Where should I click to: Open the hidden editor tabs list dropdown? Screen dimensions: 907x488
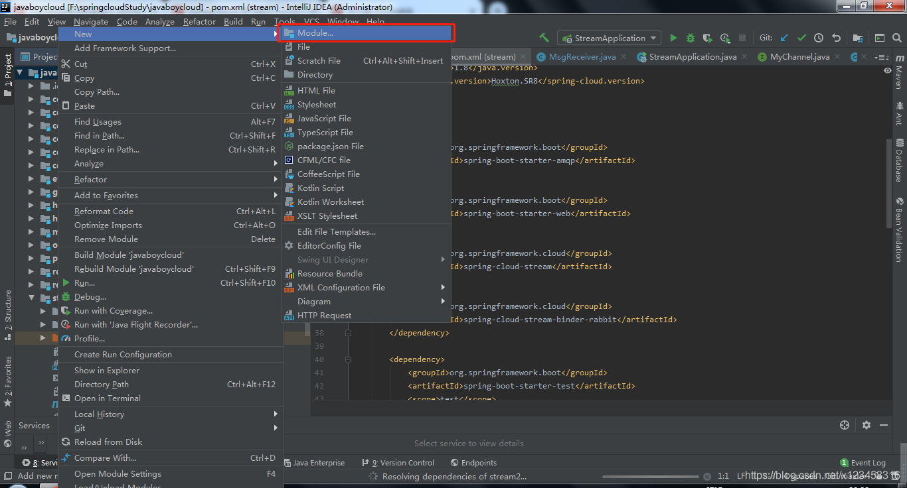pos(882,57)
